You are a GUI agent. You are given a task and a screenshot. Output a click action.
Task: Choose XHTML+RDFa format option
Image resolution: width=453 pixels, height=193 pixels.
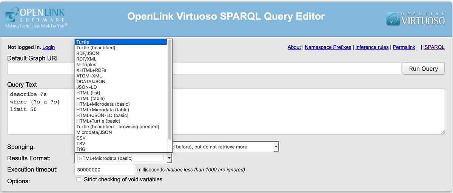[x=121, y=70]
